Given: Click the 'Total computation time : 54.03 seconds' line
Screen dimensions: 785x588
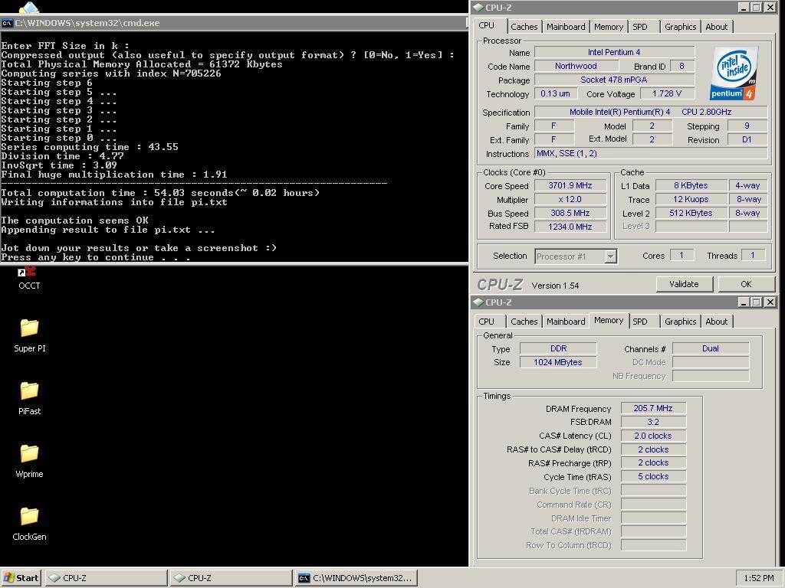Looking at the screenshot, I should click(x=160, y=193).
